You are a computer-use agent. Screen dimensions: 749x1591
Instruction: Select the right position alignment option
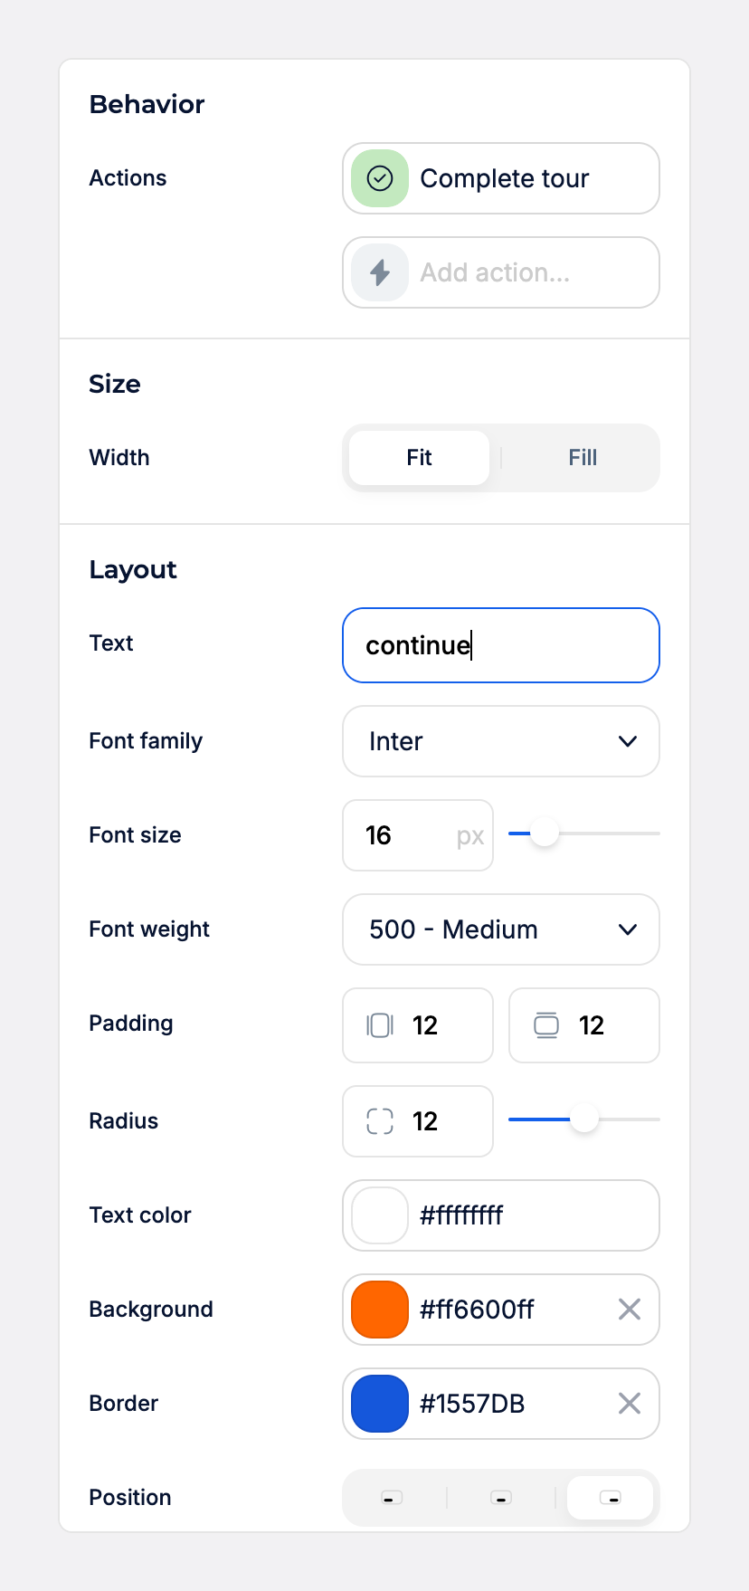[611, 1498]
